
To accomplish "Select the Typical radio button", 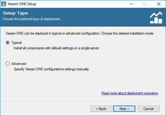I will [8, 43].
